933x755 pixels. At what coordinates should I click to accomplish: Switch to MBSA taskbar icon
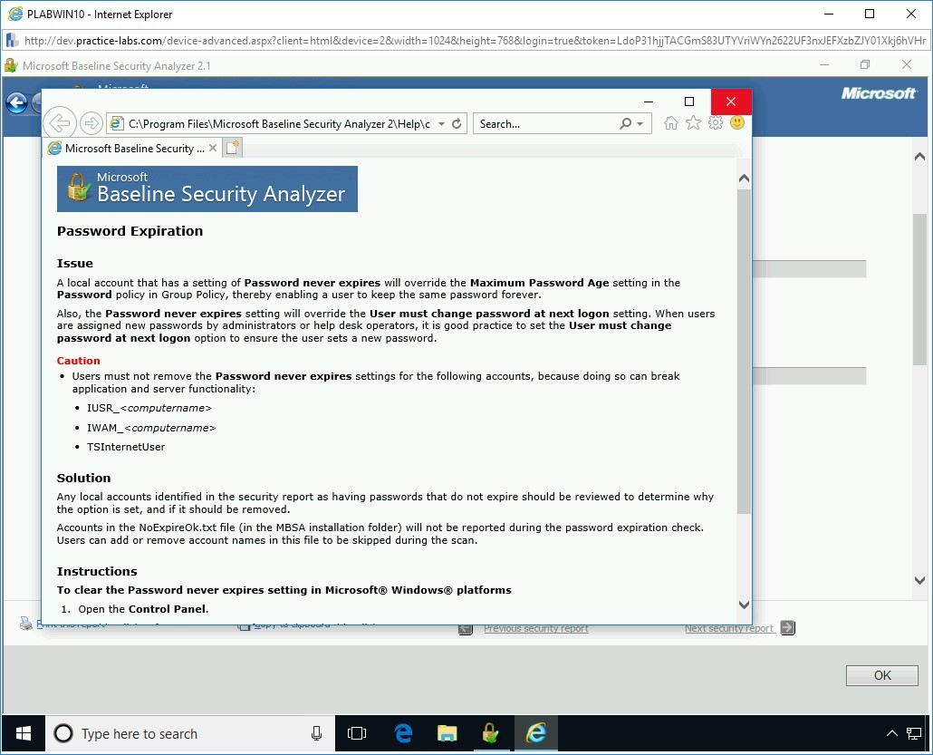(x=490, y=733)
